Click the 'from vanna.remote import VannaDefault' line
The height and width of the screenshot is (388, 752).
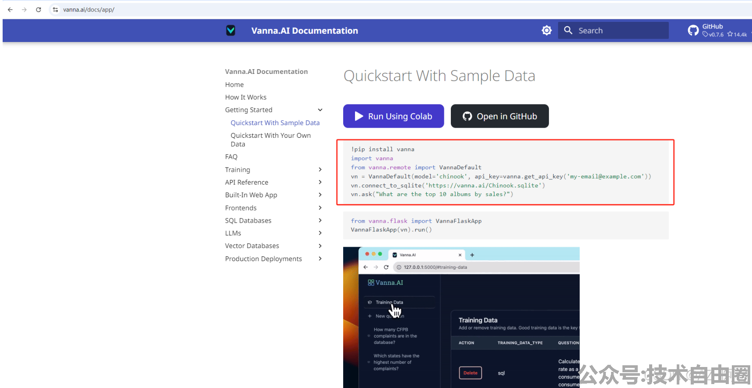click(x=416, y=167)
